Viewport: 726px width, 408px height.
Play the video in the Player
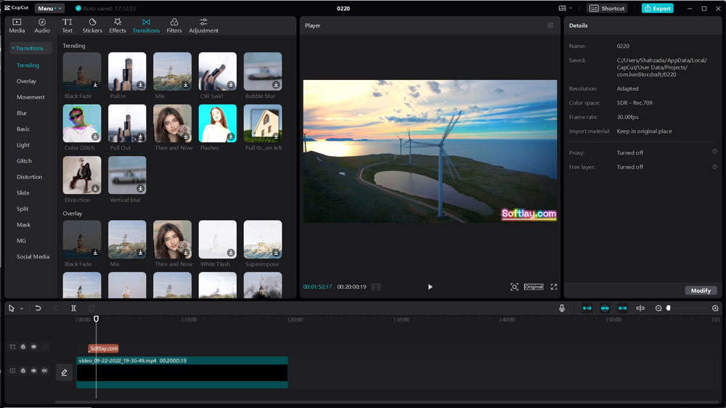click(x=430, y=287)
